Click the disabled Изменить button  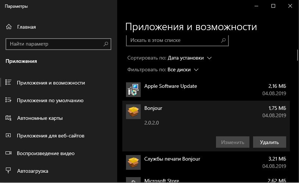pos(233,142)
